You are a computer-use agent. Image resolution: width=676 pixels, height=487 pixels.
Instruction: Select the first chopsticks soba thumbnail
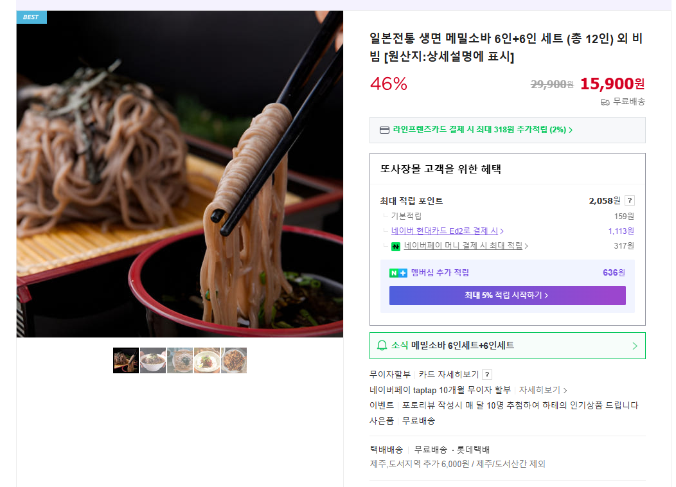[x=126, y=360]
